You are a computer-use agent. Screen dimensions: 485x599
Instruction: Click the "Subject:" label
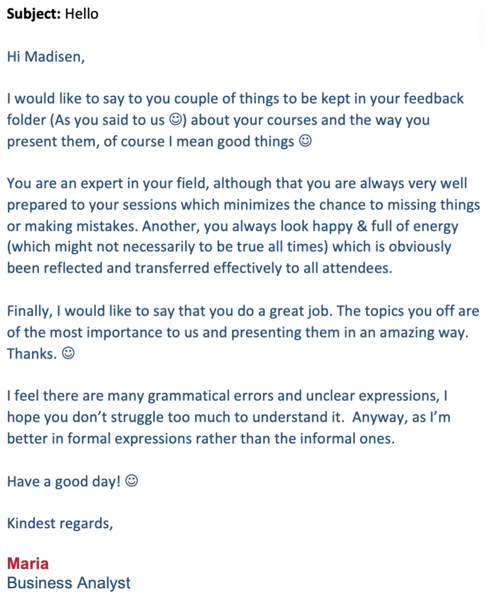click(x=34, y=14)
